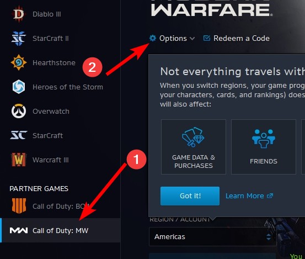Screen dimensions: 305x259
Task: Click the Heroes of the Storm icon
Action: coord(19,87)
